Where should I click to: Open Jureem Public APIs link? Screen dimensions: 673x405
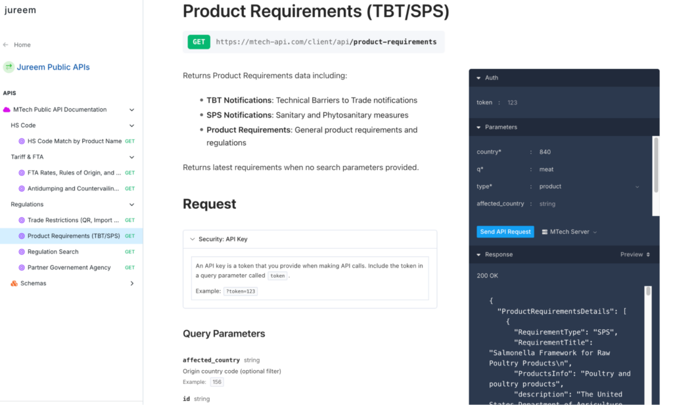coord(53,67)
